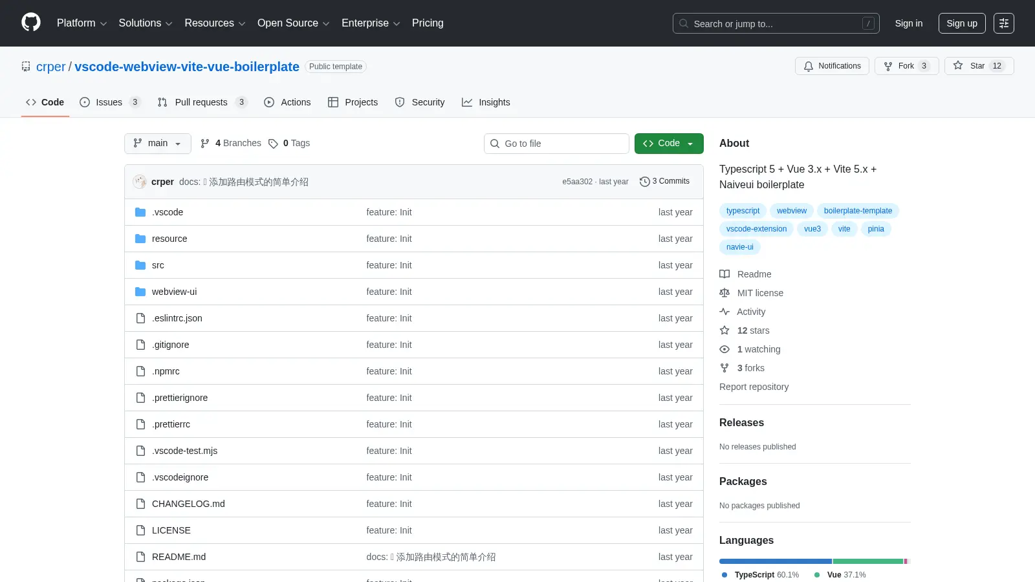Focus the Go to file input

pos(556,144)
